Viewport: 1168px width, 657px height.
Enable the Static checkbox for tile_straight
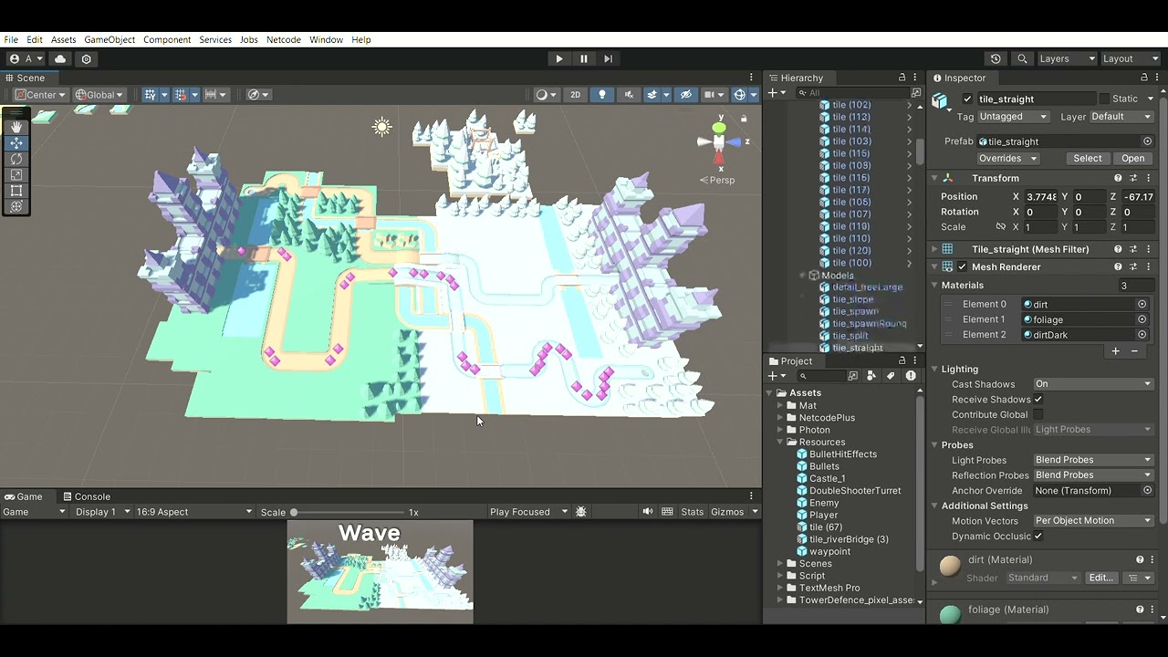click(1105, 99)
